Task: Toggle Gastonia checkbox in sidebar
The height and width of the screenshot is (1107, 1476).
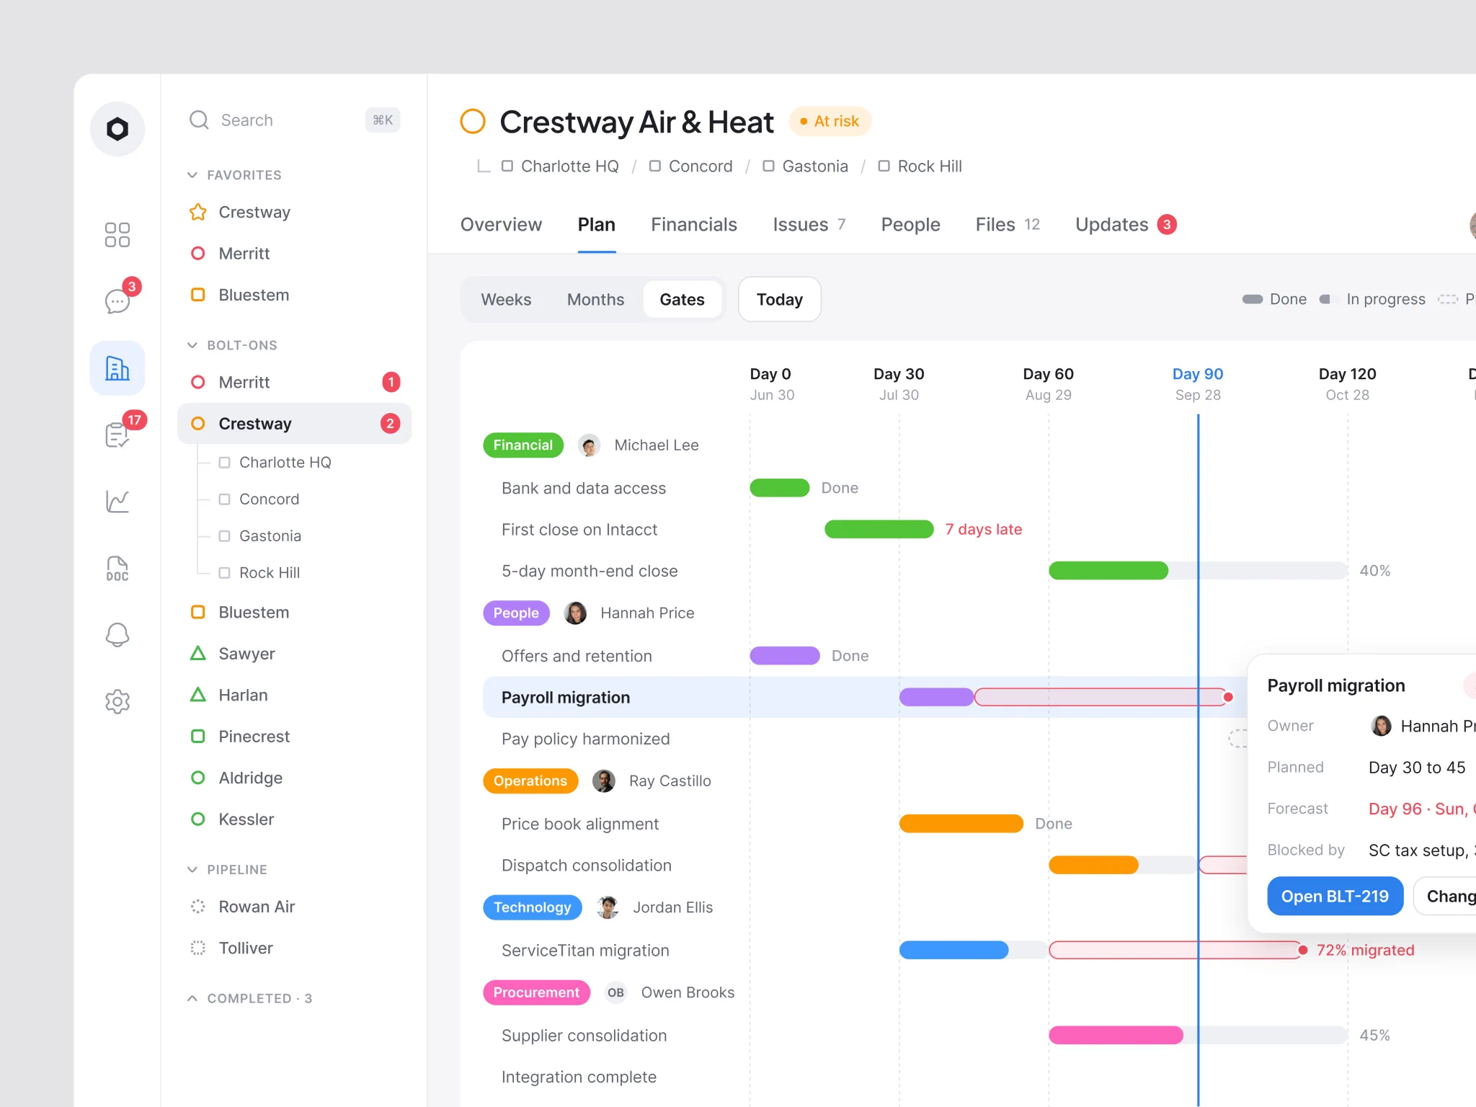Action: click(x=225, y=536)
